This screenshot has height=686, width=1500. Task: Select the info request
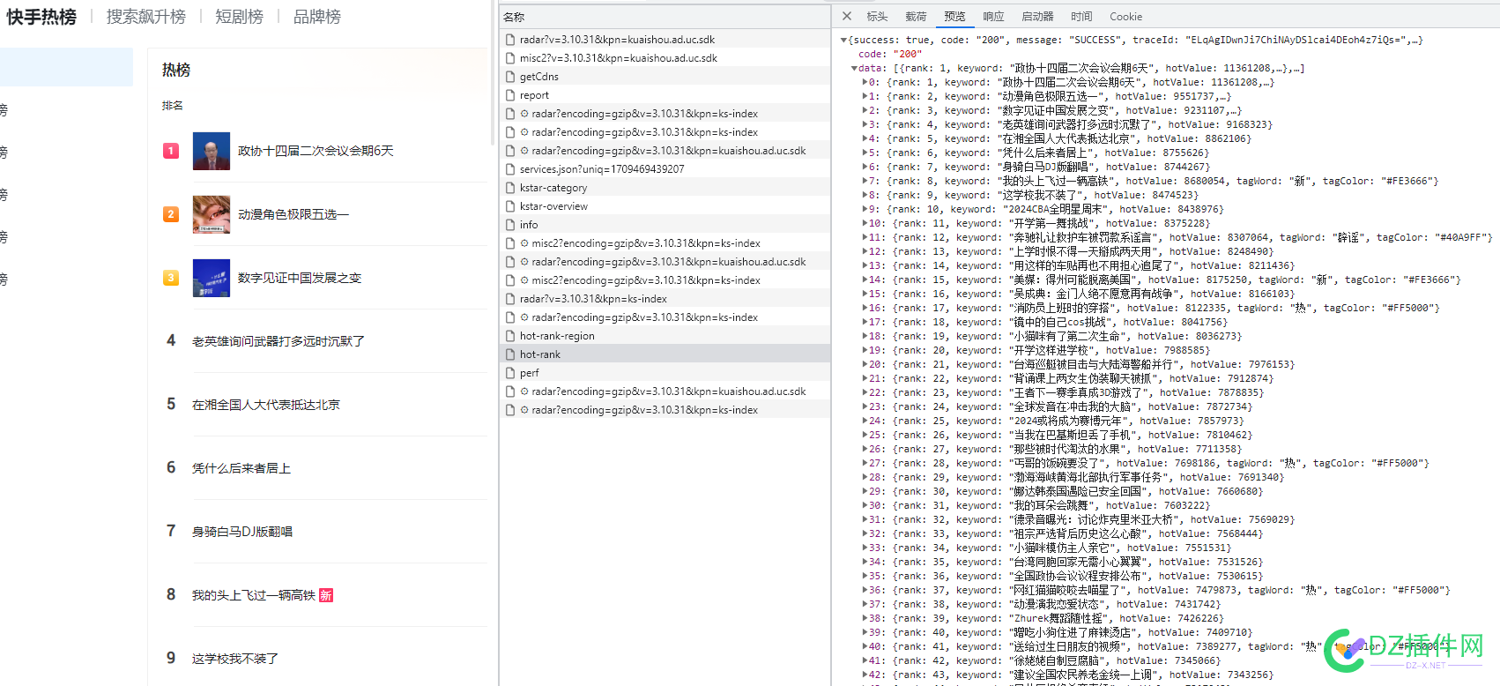pos(665,225)
